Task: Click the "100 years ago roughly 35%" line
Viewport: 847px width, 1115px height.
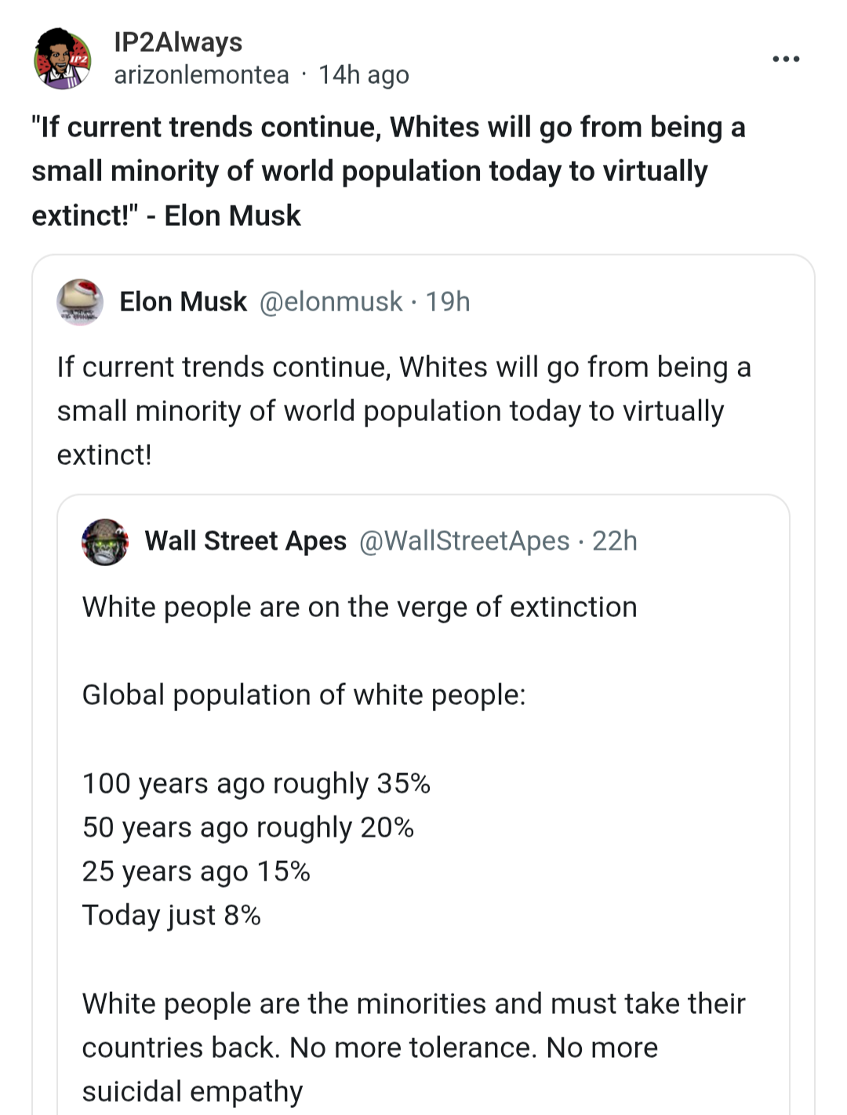Action: click(256, 783)
